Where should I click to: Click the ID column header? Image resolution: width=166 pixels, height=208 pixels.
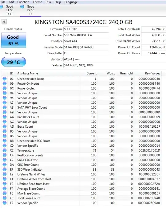click(x=12, y=73)
